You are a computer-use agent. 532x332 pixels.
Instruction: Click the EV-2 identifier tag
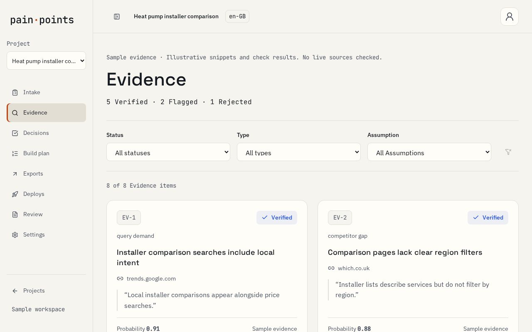340,217
